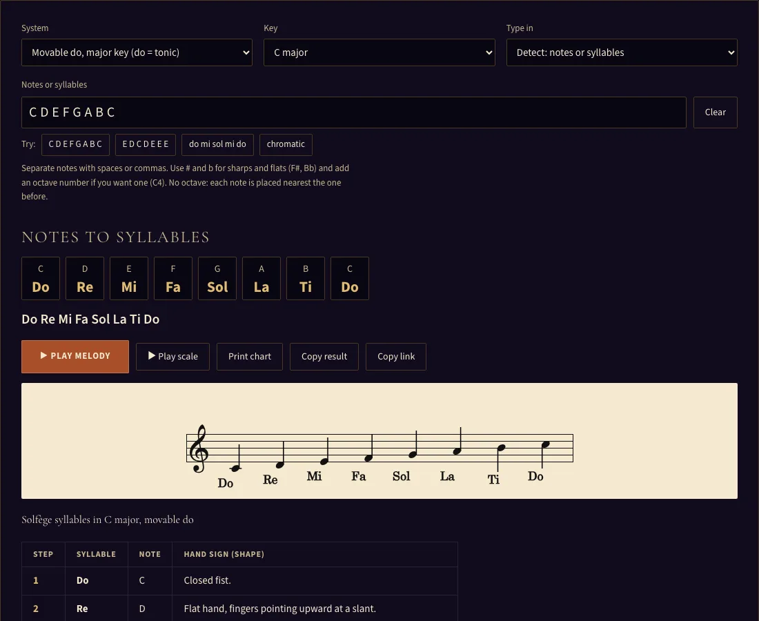Select the G Sol note card
The height and width of the screenshot is (621, 759).
pyautogui.click(x=217, y=278)
